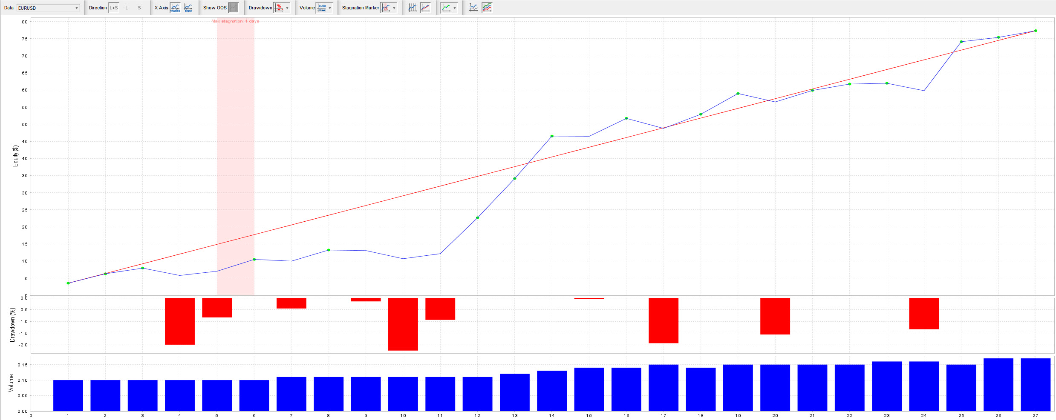Click the final green equity point at trade 27
Screen dimensions: 1056x420
tap(1036, 31)
